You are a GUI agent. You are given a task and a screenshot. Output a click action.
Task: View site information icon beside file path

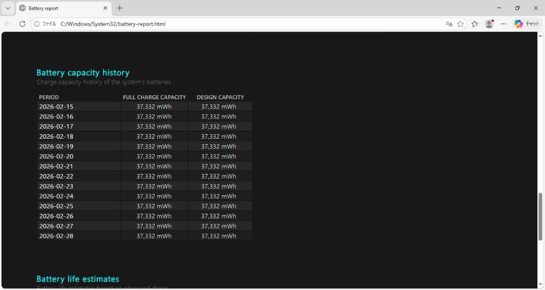[x=37, y=24]
